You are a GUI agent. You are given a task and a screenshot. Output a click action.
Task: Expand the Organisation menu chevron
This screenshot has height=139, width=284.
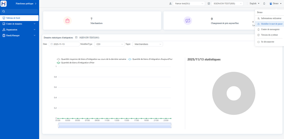34,30
